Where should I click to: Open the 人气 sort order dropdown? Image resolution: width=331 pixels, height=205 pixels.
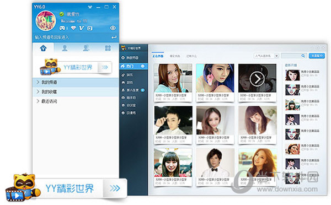tap(266, 56)
